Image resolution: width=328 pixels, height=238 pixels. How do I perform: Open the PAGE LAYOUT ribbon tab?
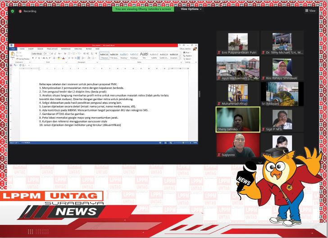pyautogui.click(x=52, y=49)
